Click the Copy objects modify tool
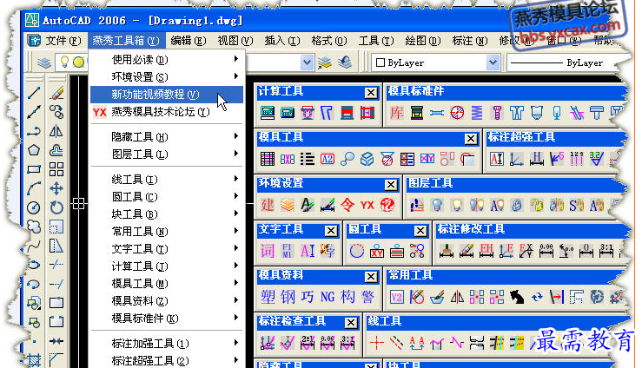Screen dimensions: 642x368 tap(56, 112)
